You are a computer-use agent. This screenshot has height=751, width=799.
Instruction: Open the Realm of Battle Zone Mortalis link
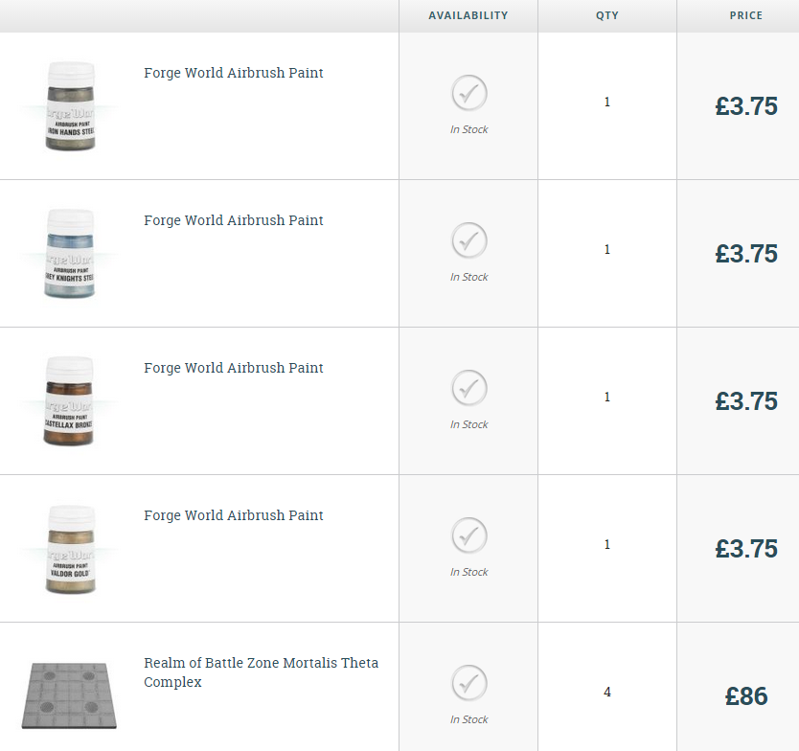261,672
